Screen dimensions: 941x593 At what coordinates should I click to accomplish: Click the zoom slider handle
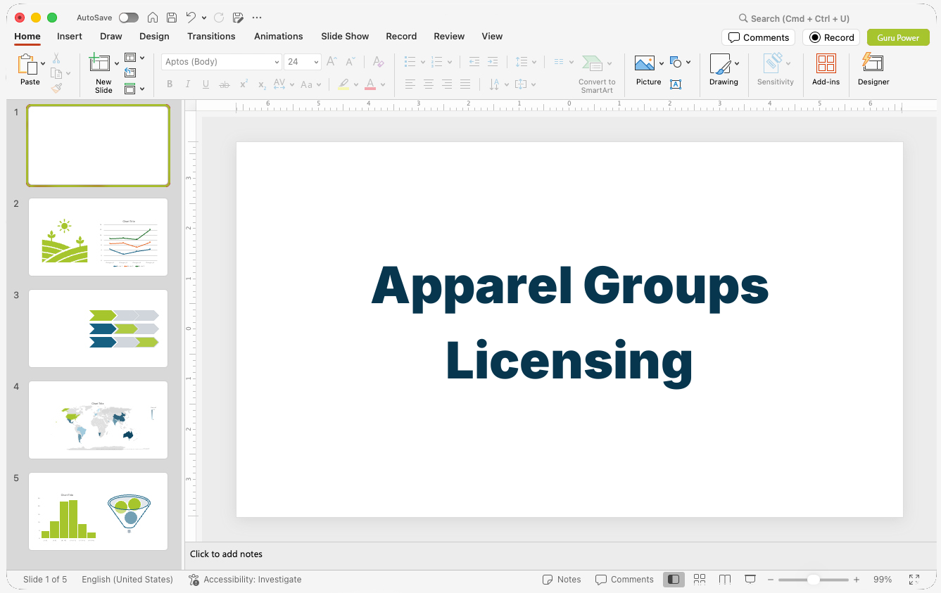click(x=813, y=580)
